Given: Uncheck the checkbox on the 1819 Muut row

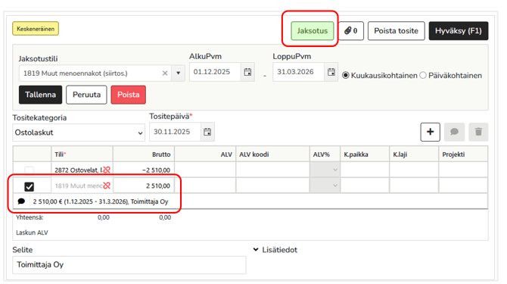Looking at the screenshot, I should point(29,186).
